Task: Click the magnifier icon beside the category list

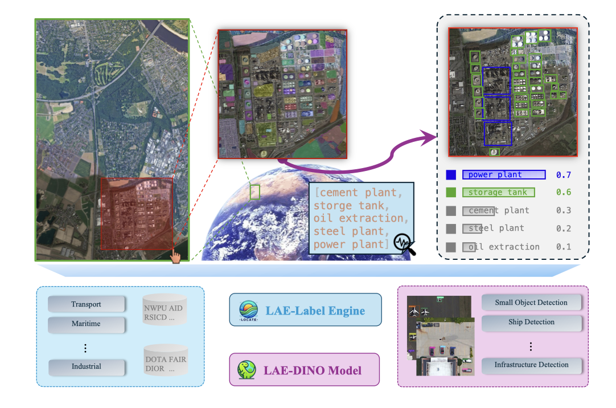Action: [405, 244]
